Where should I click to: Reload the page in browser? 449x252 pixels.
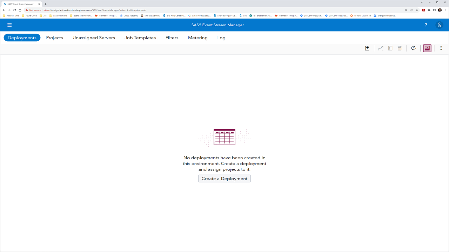click(x=14, y=10)
